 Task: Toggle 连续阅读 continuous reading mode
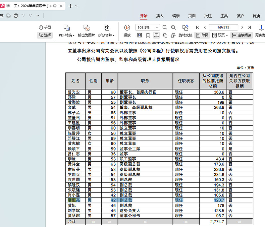241,35
